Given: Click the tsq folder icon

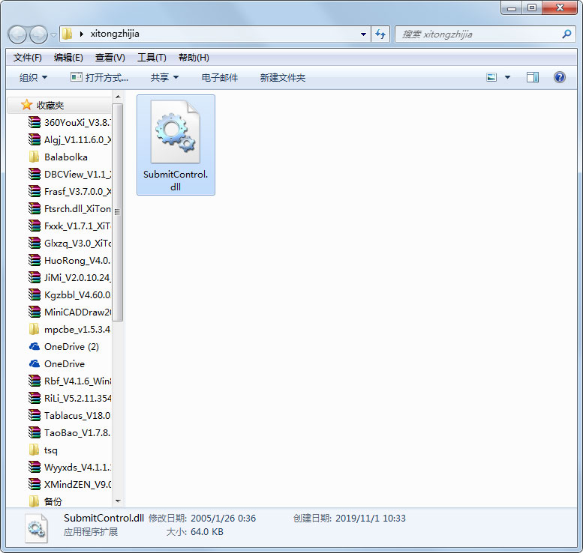Looking at the screenshot, I should pos(34,450).
